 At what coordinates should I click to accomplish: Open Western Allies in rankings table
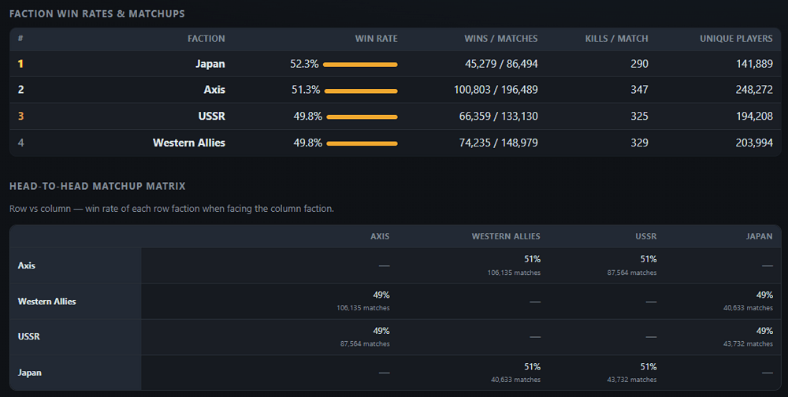coord(189,143)
